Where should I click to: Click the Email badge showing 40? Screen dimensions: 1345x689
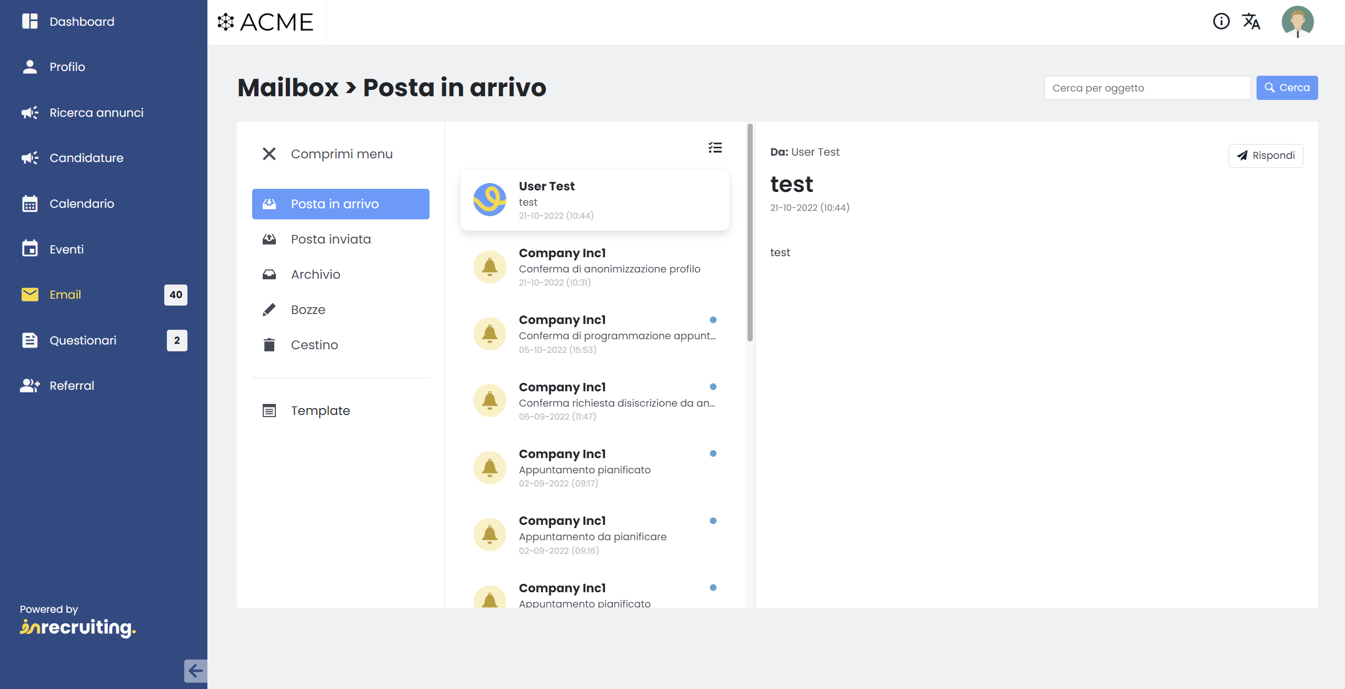click(176, 295)
